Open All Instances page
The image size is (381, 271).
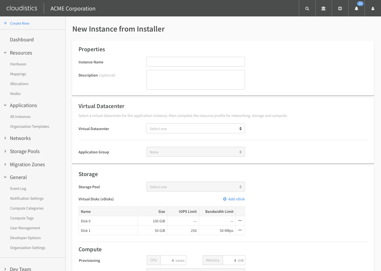pos(20,117)
